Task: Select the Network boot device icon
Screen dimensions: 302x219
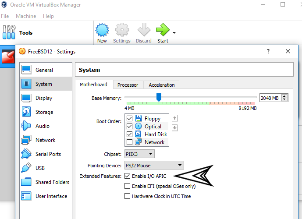Action: [x=138, y=142]
